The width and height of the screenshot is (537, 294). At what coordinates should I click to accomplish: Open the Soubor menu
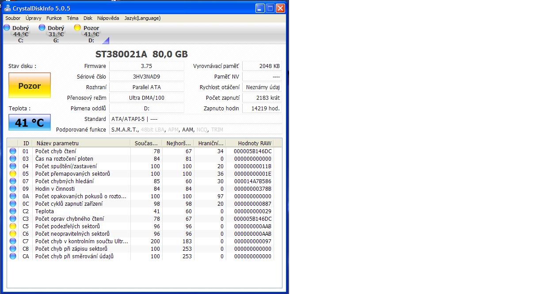[x=13, y=18]
